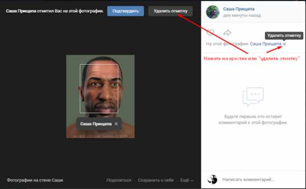
Task: Open Фотографии на стене Саши album
Action: point(35,180)
